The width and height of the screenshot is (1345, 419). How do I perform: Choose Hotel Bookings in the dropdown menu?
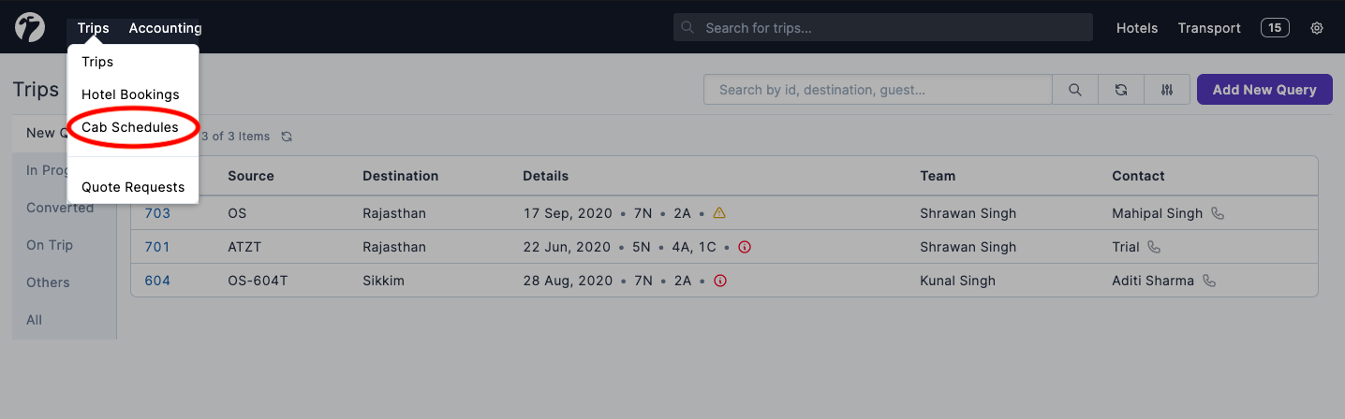click(130, 94)
